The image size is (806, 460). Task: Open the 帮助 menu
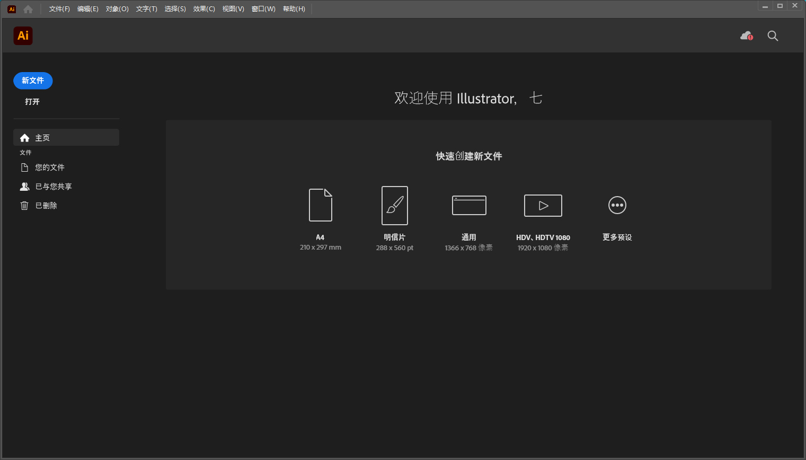294,8
